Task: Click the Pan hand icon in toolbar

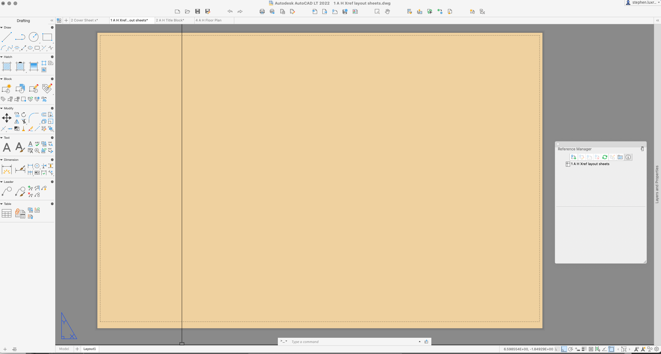Action: pos(387,12)
